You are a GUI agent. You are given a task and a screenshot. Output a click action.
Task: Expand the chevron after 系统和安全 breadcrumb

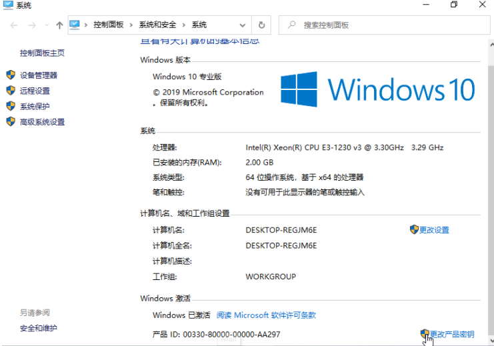click(x=185, y=25)
